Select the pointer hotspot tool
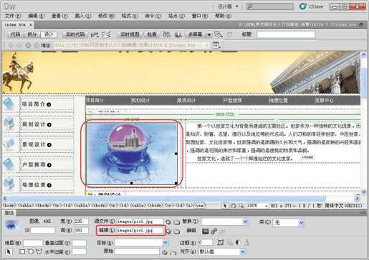Viewport: 369px width, 260px height. pos(9,251)
